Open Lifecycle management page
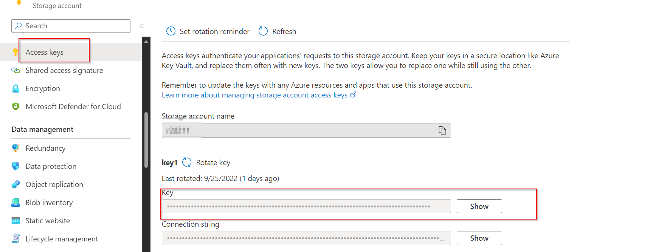 click(62, 239)
